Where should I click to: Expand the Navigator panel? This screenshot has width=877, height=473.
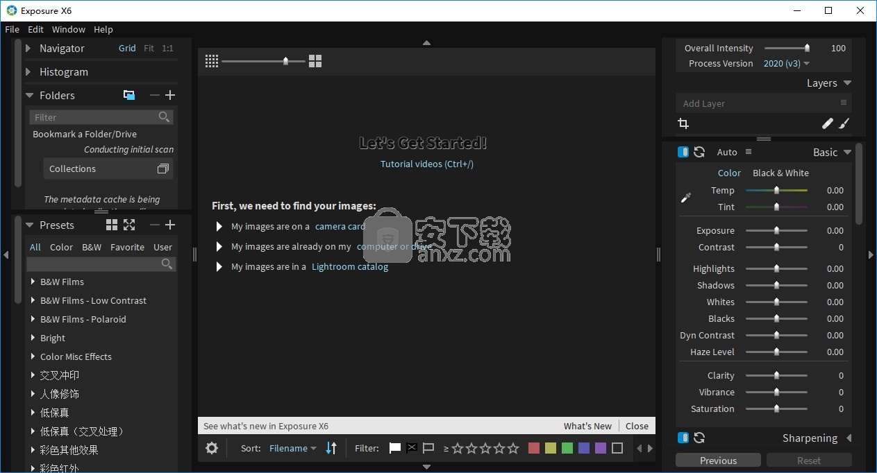pyautogui.click(x=28, y=49)
